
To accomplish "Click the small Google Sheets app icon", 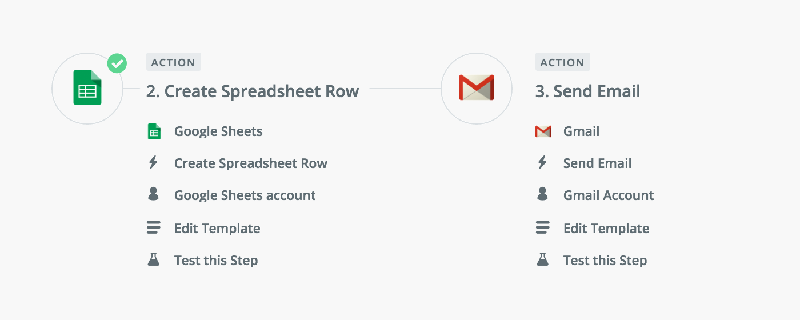I will pyautogui.click(x=153, y=131).
